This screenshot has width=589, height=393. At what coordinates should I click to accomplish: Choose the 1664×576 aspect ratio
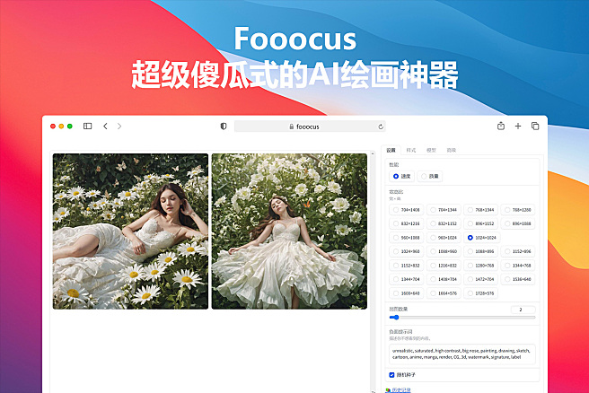click(444, 293)
